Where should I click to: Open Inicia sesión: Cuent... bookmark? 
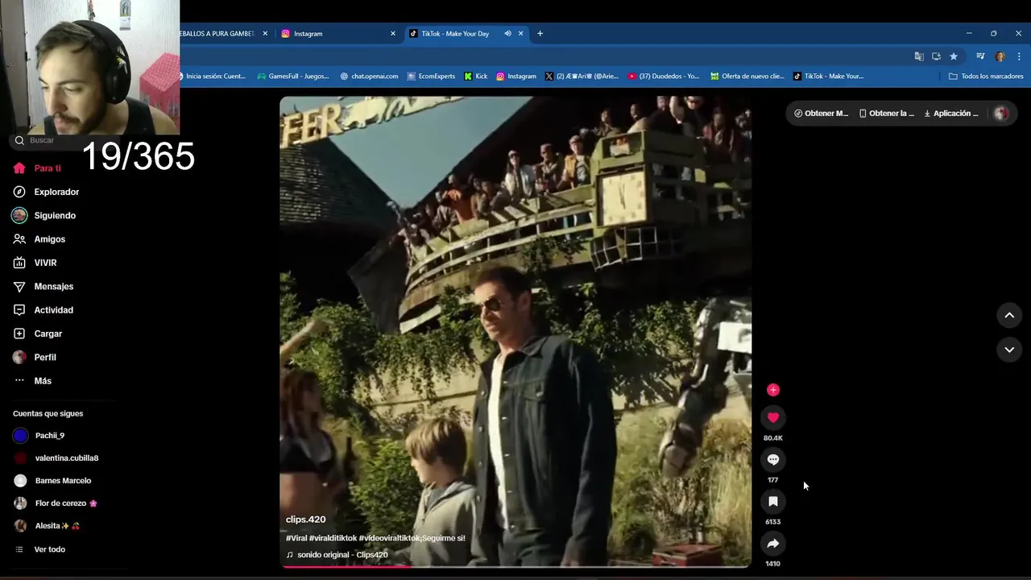click(x=213, y=77)
